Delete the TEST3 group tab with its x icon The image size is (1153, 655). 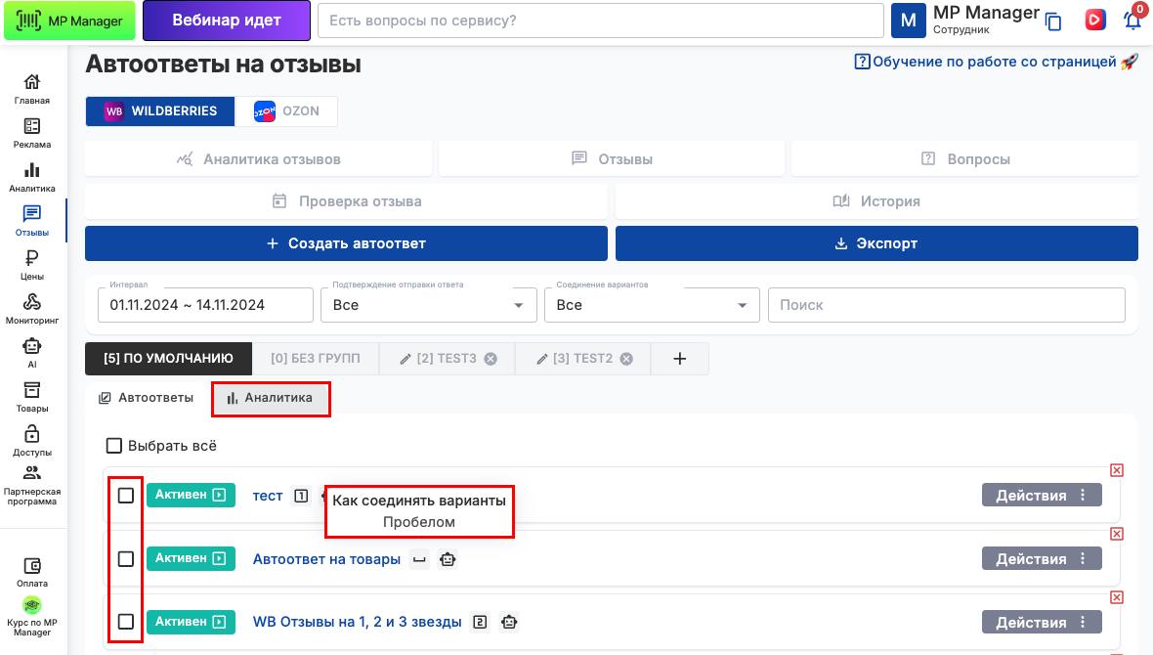(x=491, y=359)
